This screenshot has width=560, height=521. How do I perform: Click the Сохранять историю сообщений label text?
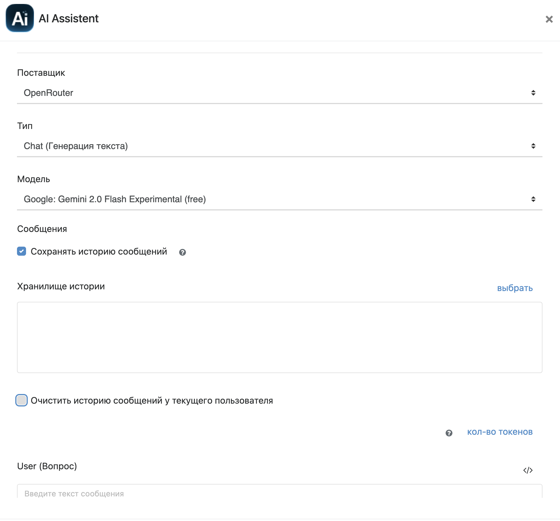click(99, 251)
